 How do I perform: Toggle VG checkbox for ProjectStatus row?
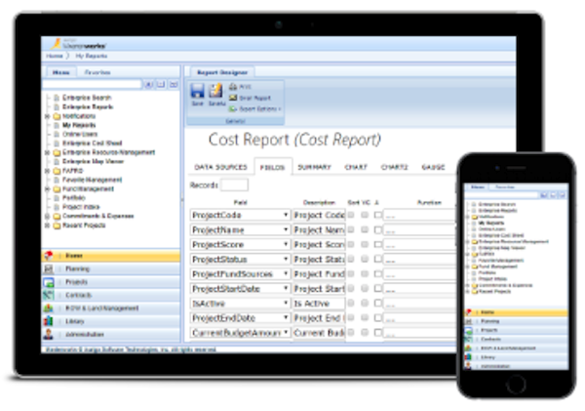pos(366,260)
